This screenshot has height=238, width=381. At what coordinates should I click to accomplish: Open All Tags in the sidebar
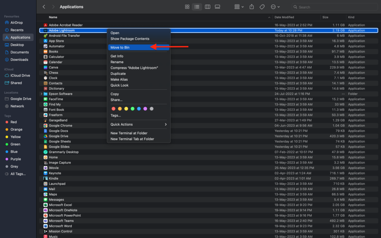pos(18,174)
